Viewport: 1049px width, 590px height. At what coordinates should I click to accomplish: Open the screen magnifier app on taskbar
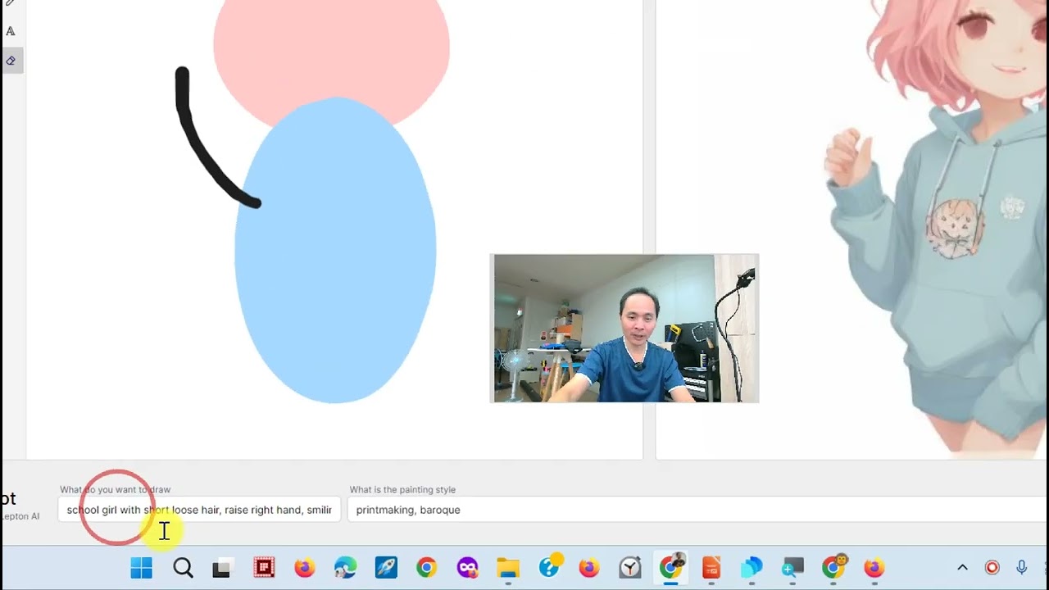tap(792, 568)
